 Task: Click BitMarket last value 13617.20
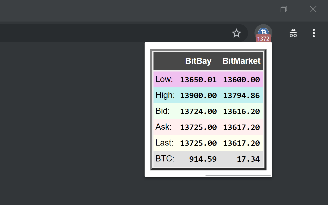[241, 143]
